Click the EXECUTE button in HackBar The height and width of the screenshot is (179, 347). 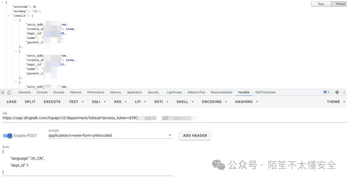(x=52, y=102)
